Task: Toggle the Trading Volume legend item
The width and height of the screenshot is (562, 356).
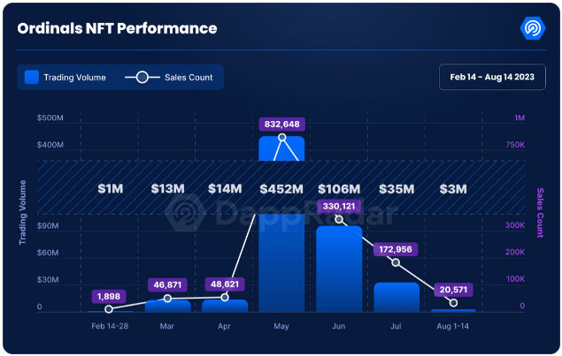Action: (66, 78)
